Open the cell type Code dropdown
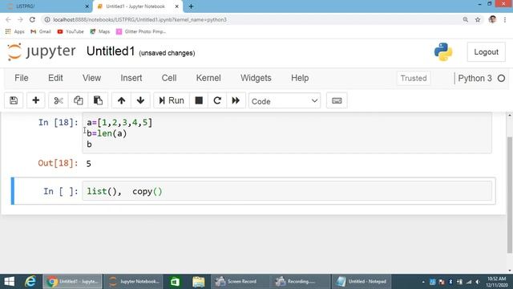 pyautogui.click(x=285, y=101)
